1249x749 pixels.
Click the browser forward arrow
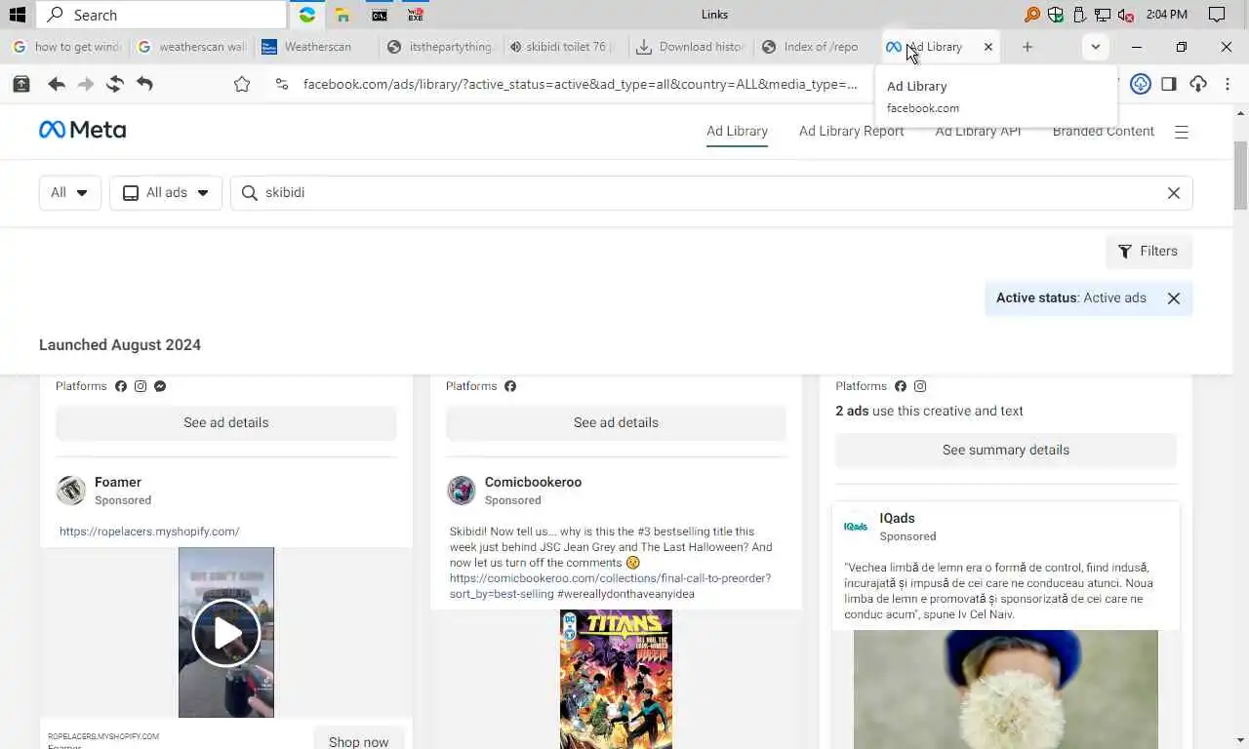coord(86,85)
